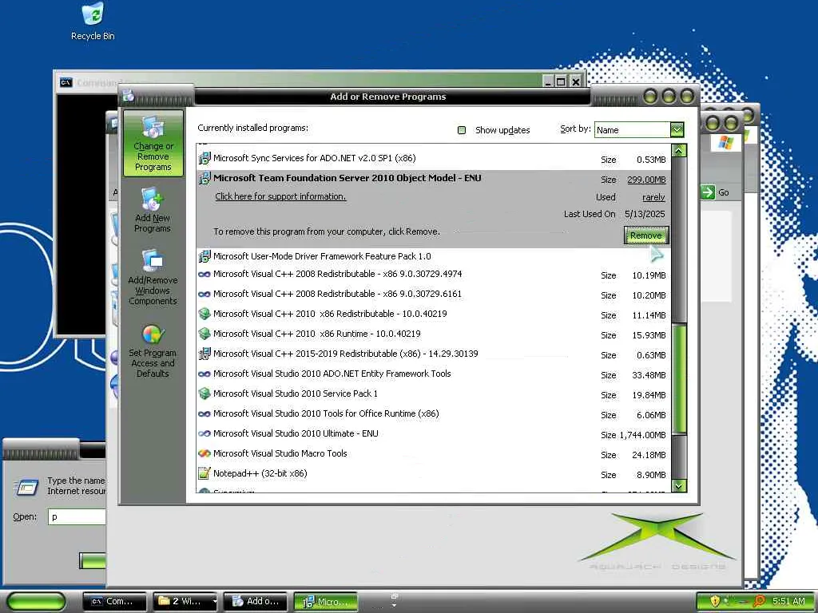Click Microsoft Sync Services for ADO.NET row icon
The width and height of the screenshot is (818, 613).
pos(204,158)
